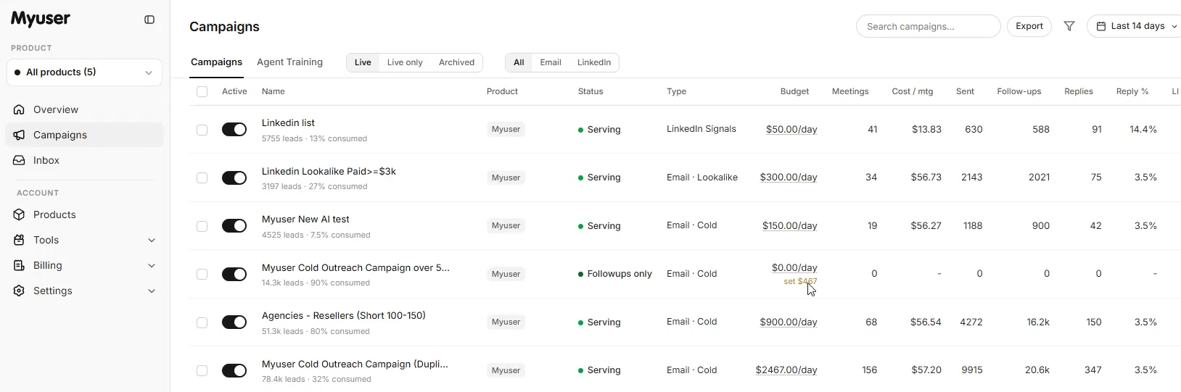The image size is (1181, 392).
Task: Check Cold Outreach over 5... row checkbox
Action: point(202,274)
